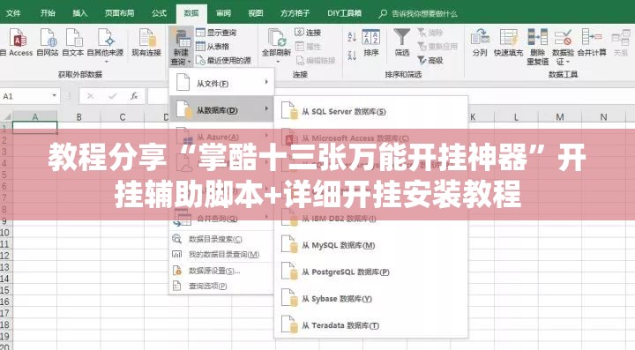Open My Data Catalog Queries (我的数据目录查询)
The image size is (635, 350).
221,254
